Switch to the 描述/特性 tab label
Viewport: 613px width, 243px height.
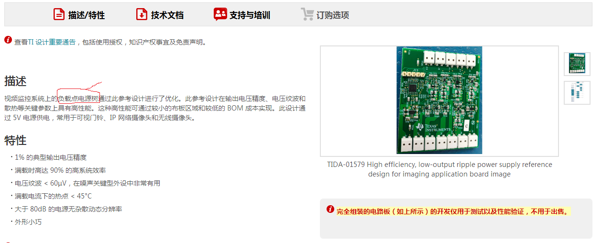tap(87, 15)
